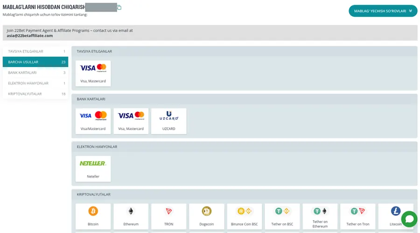Click the Join 22Bet Payment Agent banner text
The width and height of the screenshot is (420, 233).
tap(70, 30)
